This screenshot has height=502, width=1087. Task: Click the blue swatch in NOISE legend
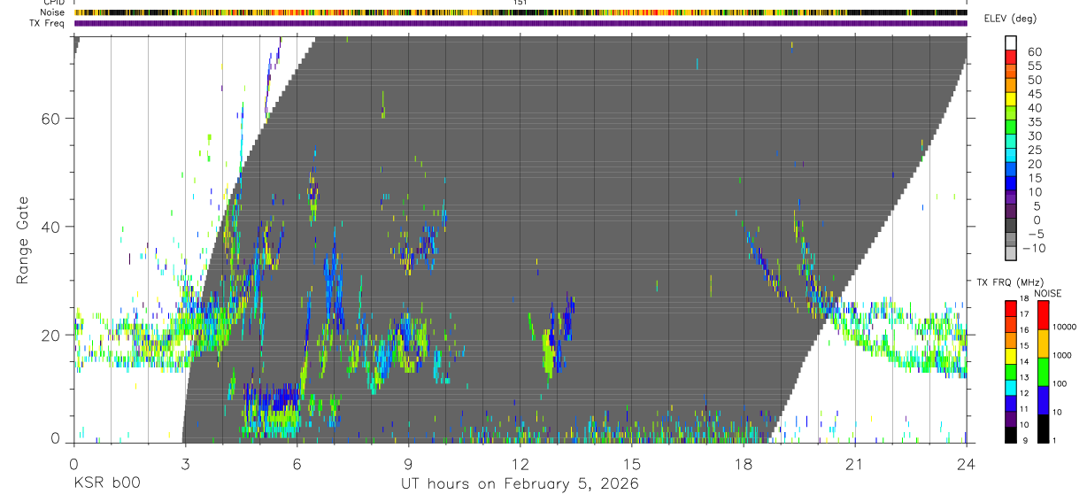coord(1043,400)
